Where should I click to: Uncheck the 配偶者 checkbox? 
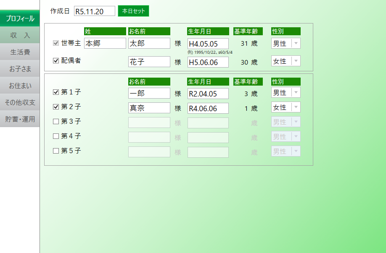point(56,60)
